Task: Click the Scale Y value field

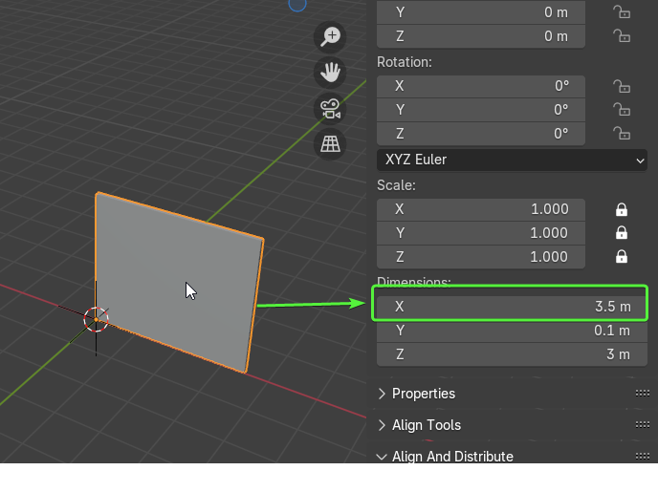Action: (x=481, y=233)
